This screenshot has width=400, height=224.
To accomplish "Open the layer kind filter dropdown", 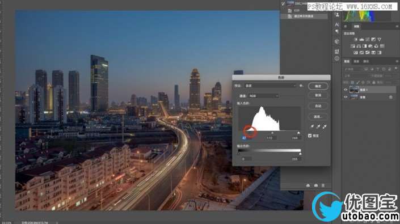I will [353, 69].
